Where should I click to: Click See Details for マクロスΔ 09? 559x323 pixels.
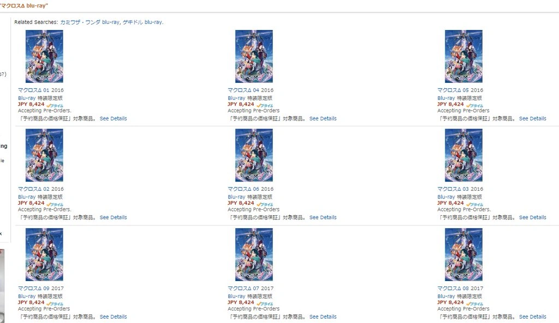click(113, 316)
